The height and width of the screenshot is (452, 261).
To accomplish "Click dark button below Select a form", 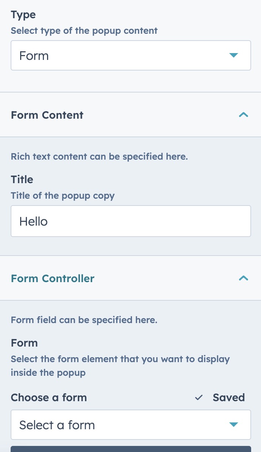I will [130, 449].
